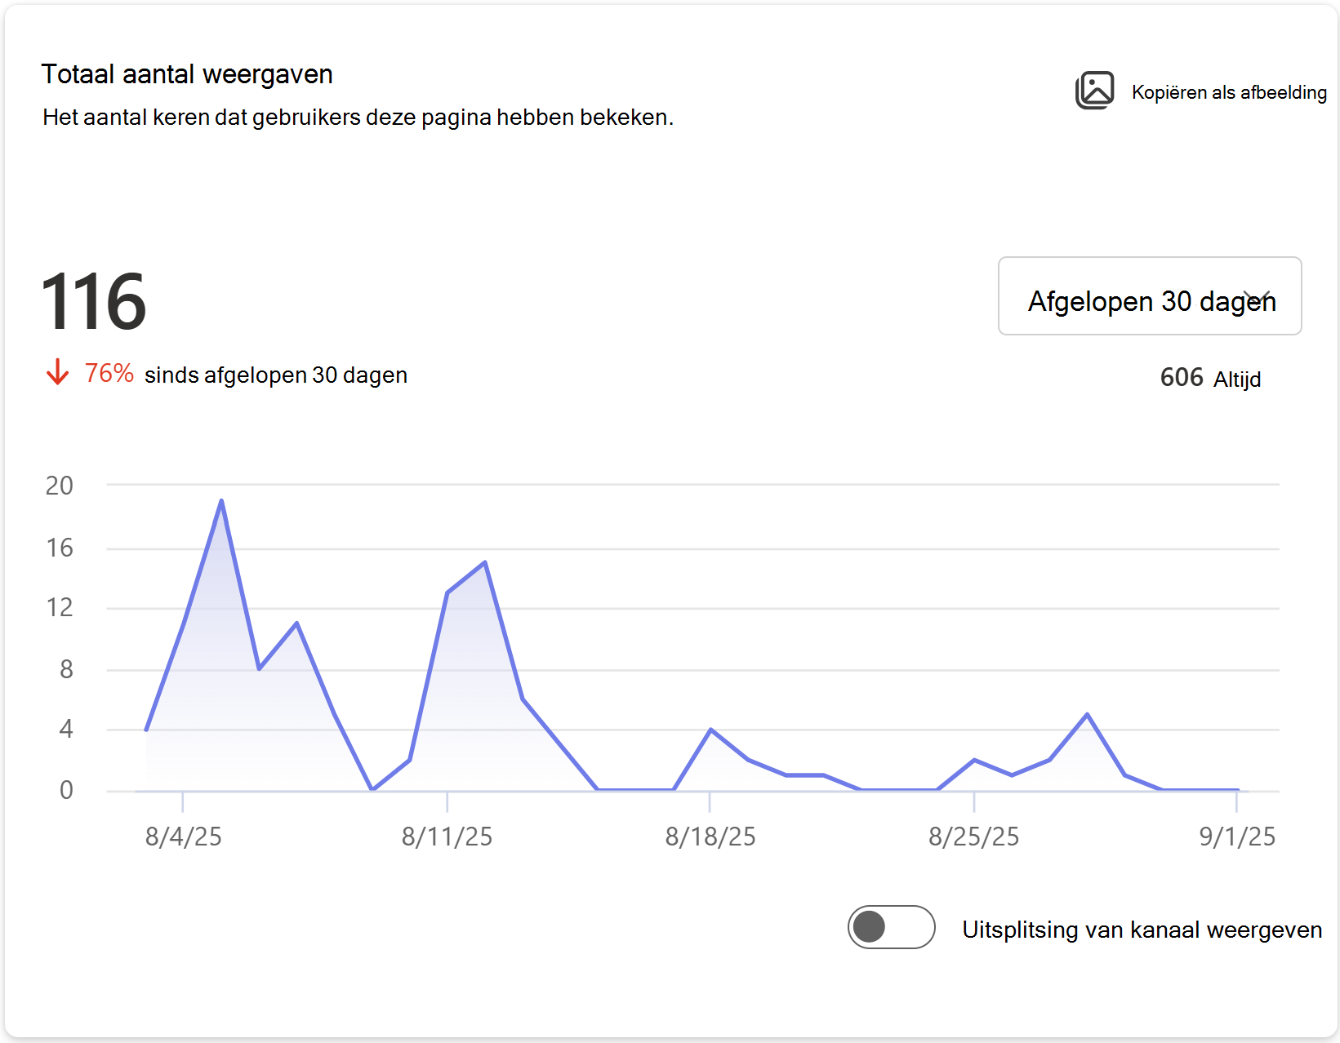Image resolution: width=1340 pixels, height=1043 pixels.
Task: Click the 8/4/25 x-axis date marker
Action: [x=183, y=837]
